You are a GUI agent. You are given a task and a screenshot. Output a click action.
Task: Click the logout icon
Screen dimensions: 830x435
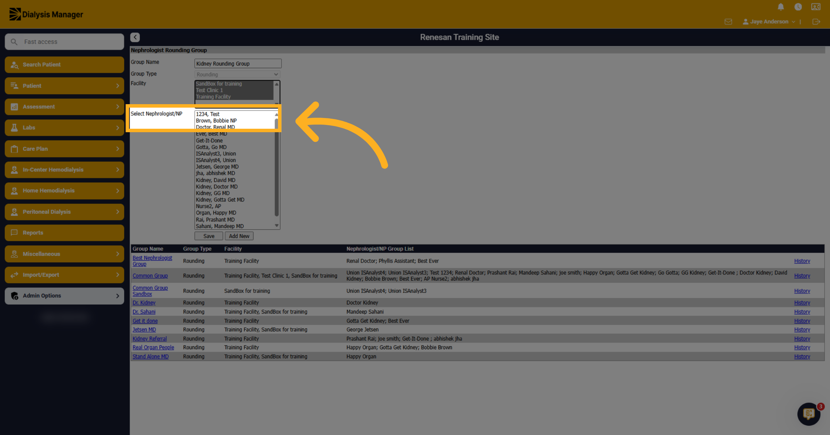coord(816,21)
